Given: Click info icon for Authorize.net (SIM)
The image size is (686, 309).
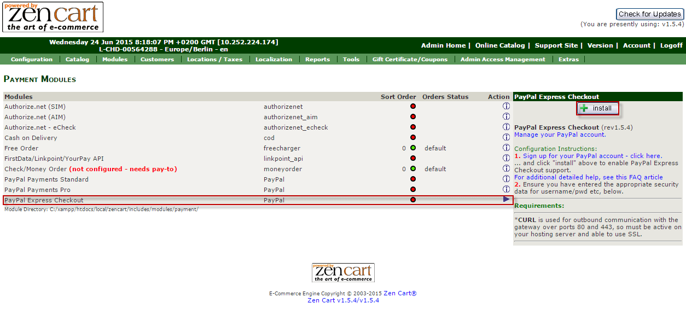Looking at the screenshot, I should pos(506,107).
